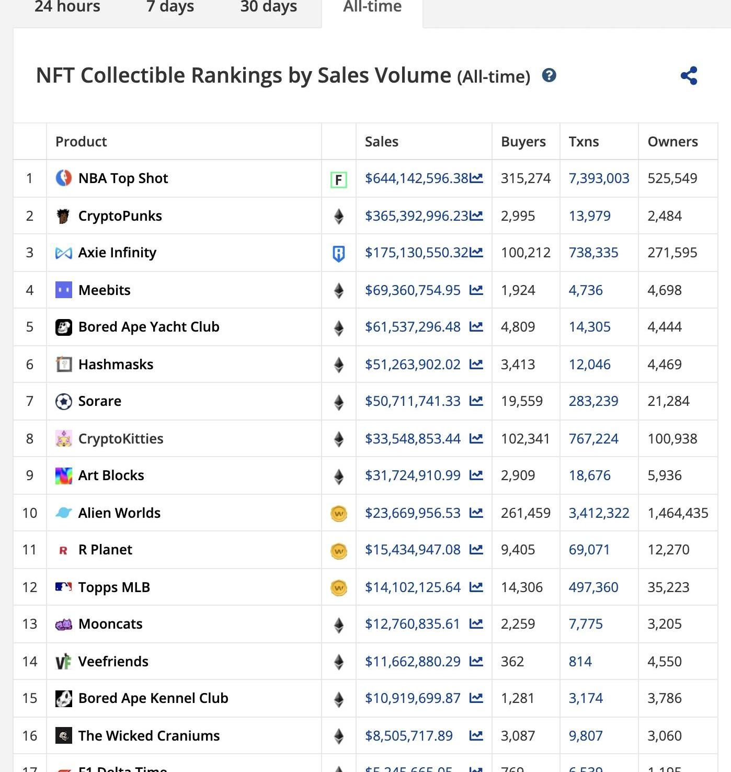731x772 pixels.
Task: Open the help question mark icon
Action: [x=549, y=75]
